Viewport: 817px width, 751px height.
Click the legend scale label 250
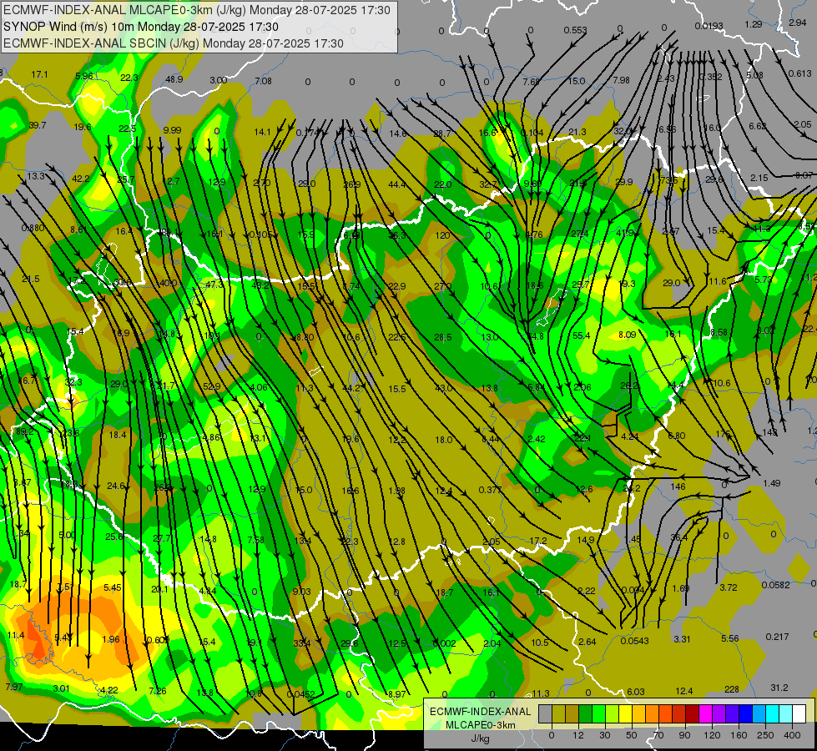pyautogui.click(x=765, y=735)
